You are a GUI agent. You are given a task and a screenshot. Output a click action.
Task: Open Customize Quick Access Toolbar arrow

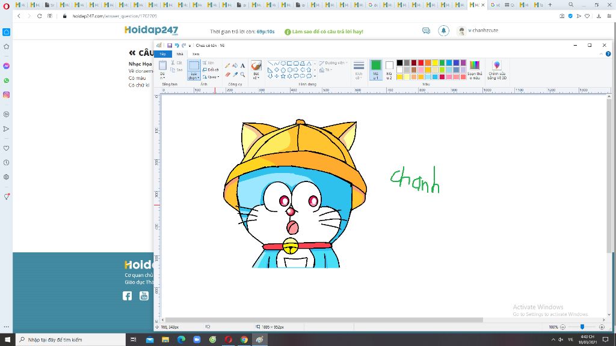[189, 46]
